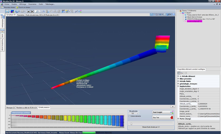Click the Test trajet button
Screen dimensions: 221x134
click(x=163, y=112)
